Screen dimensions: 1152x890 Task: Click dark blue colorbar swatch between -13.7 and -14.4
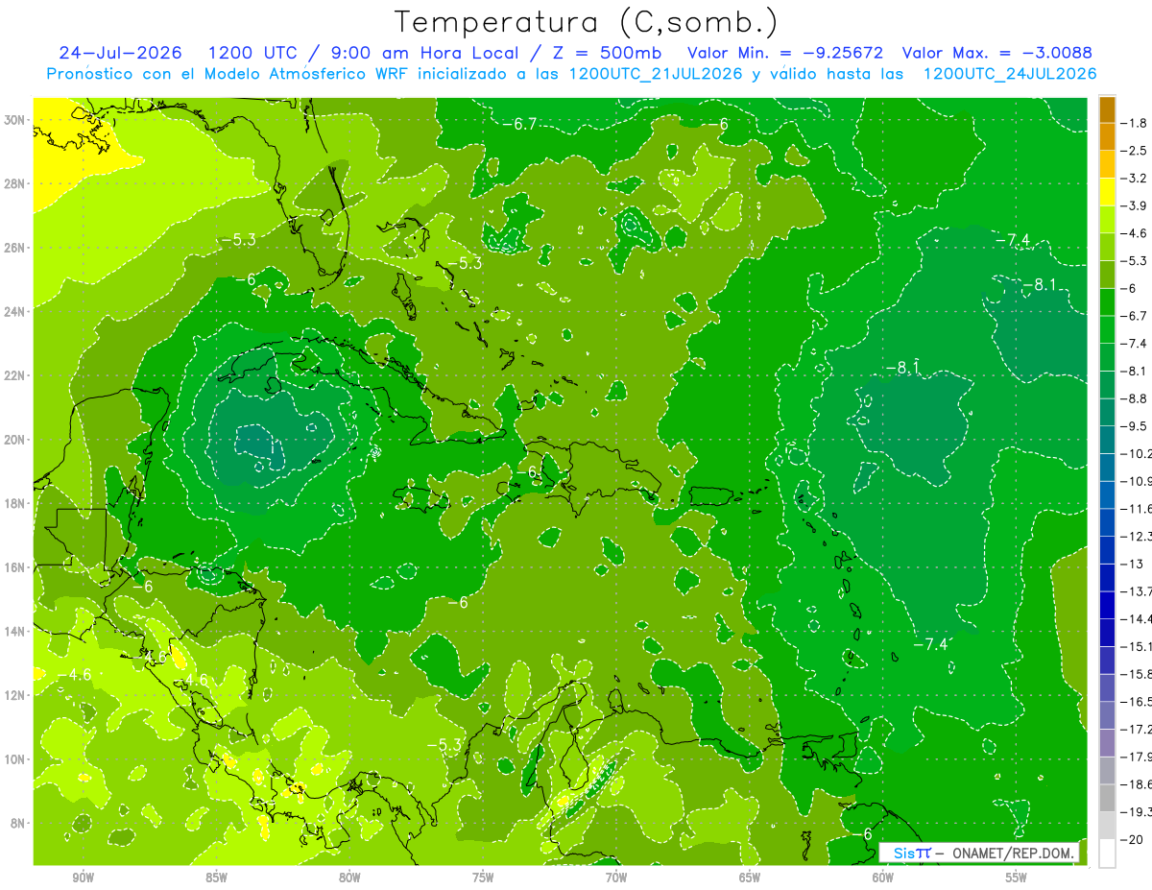1107,605
